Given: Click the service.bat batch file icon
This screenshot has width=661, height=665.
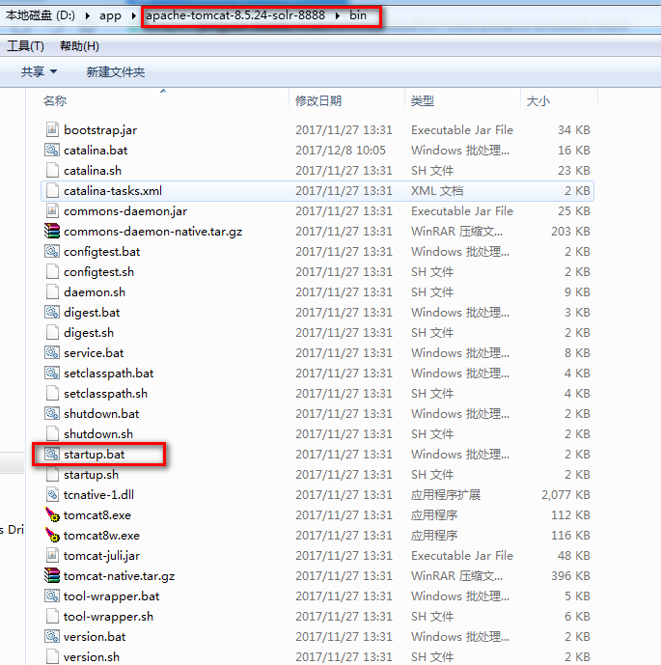Looking at the screenshot, I should tap(52, 352).
